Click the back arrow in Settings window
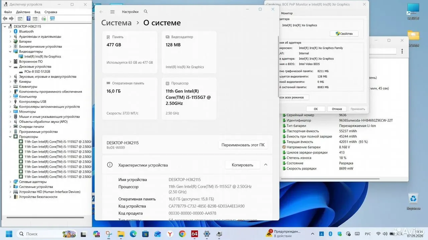The height and width of the screenshot is (240, 428). tap(101, 12)
